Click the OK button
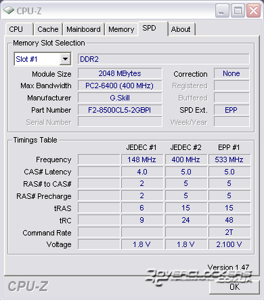 pyautogui.click(x=235, y=287)
